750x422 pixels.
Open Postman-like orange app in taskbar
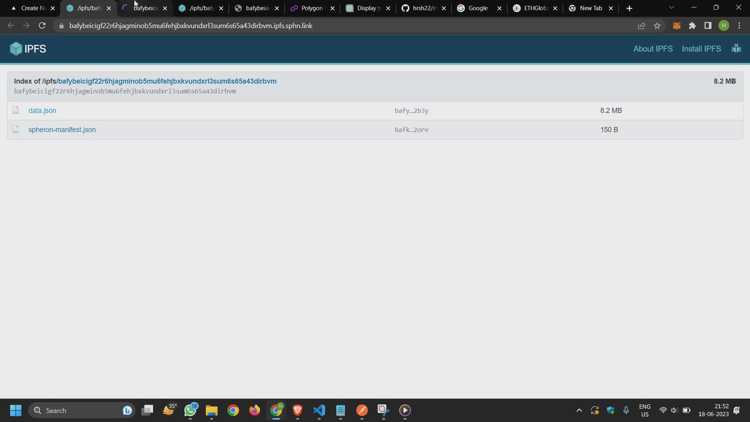coord(362,410)
